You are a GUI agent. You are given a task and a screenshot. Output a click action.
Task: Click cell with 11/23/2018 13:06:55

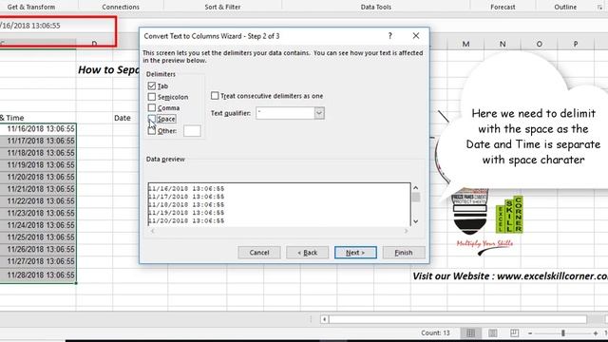click(x=38, y=213)
